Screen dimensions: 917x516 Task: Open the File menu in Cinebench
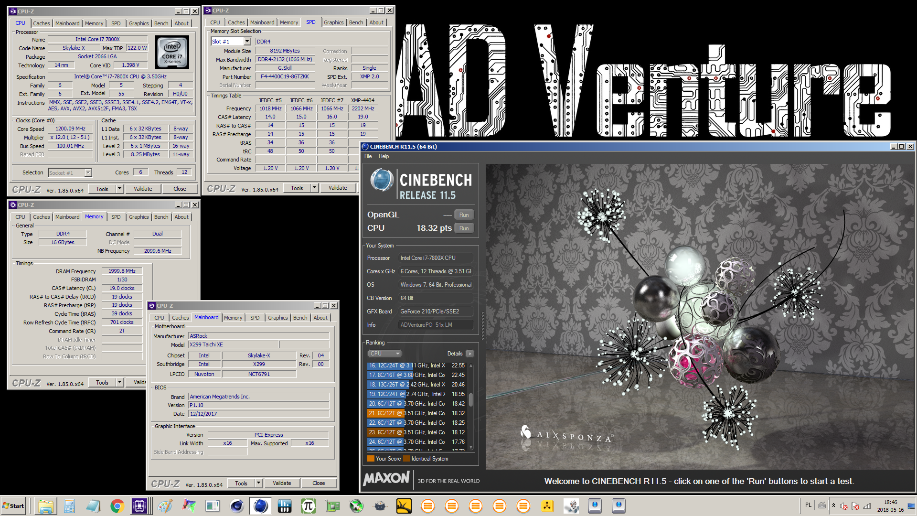368,156
